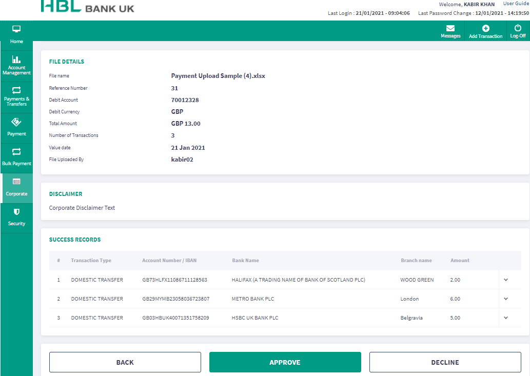Open Account Management bar chart icon
530x376 pixels.
16,59
